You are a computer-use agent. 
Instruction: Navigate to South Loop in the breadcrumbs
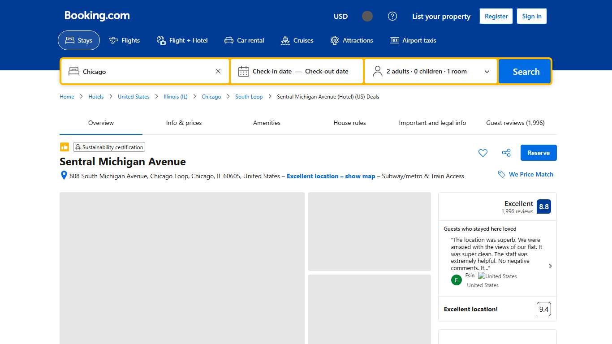[249, 96]
